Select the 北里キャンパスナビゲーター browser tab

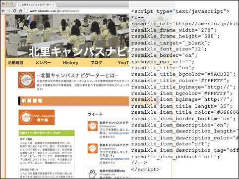click(x=36, y=4)
